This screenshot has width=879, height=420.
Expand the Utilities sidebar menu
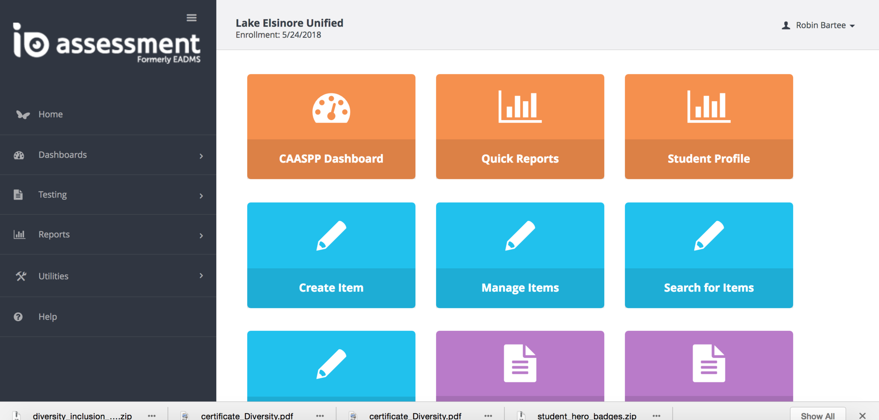pyautogui.click(x=108, y=276)
